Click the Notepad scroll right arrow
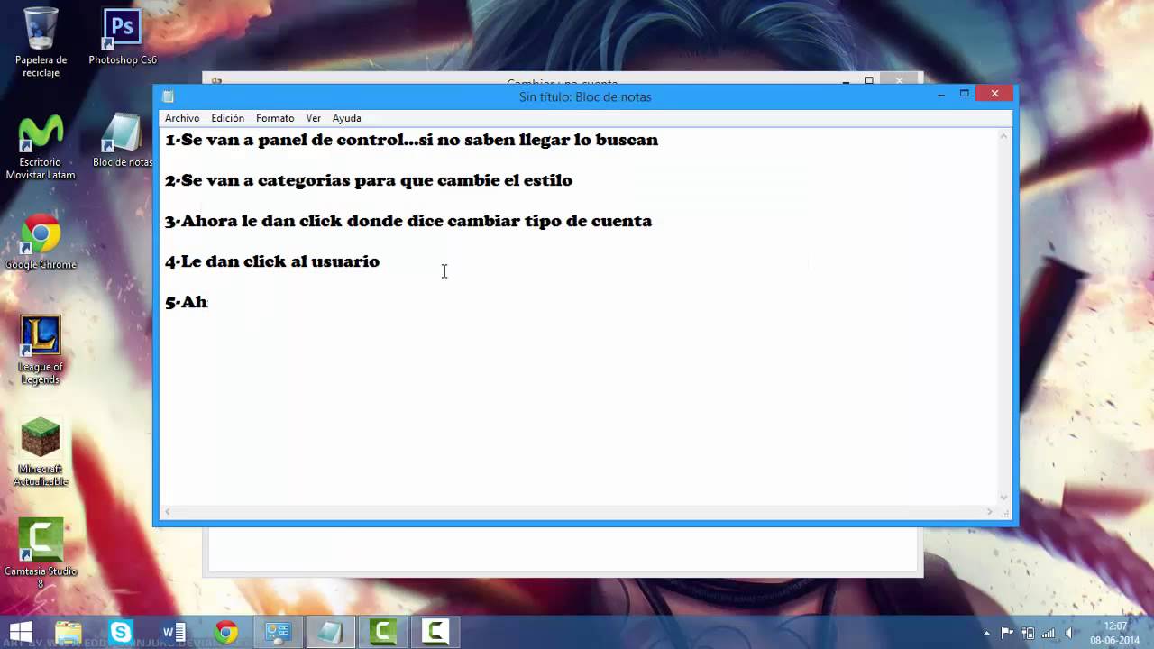This screenshot has width=1154, height=649. point(990,512)
